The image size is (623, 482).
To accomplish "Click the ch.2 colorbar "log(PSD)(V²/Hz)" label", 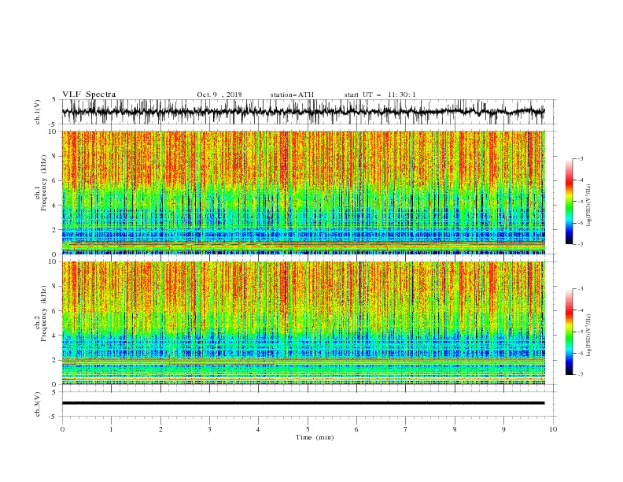I will click(x=588, y=336).
